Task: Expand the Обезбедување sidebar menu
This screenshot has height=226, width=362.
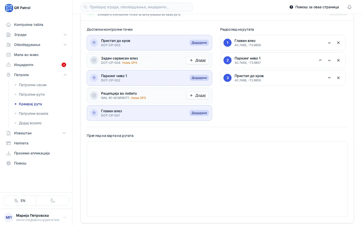Action: point(36,45)
